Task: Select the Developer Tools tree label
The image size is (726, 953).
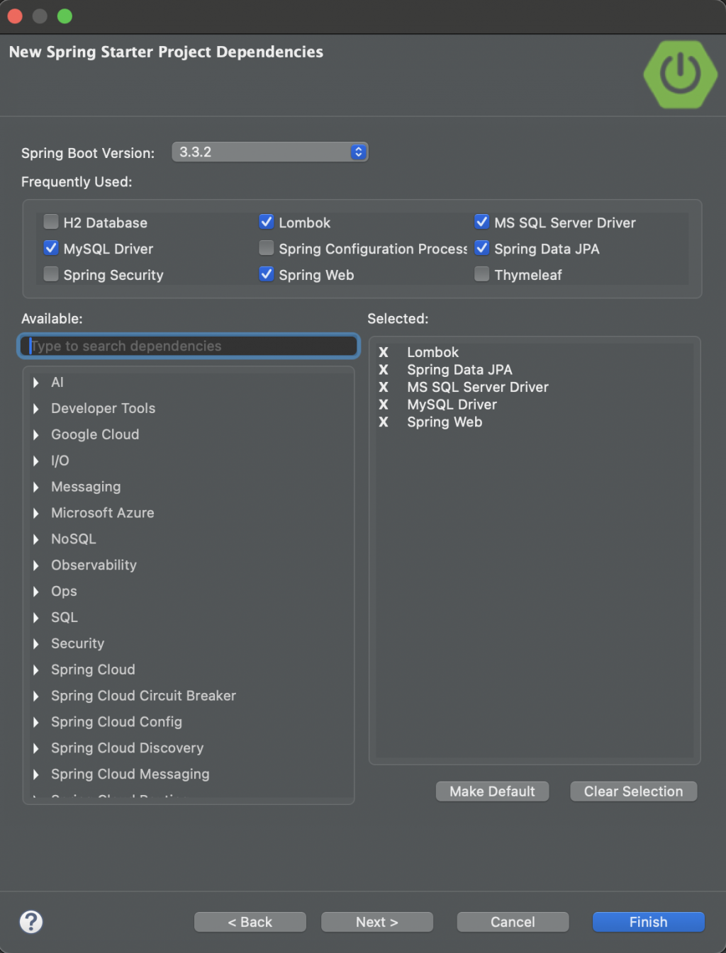Action: tap(103, 408)
